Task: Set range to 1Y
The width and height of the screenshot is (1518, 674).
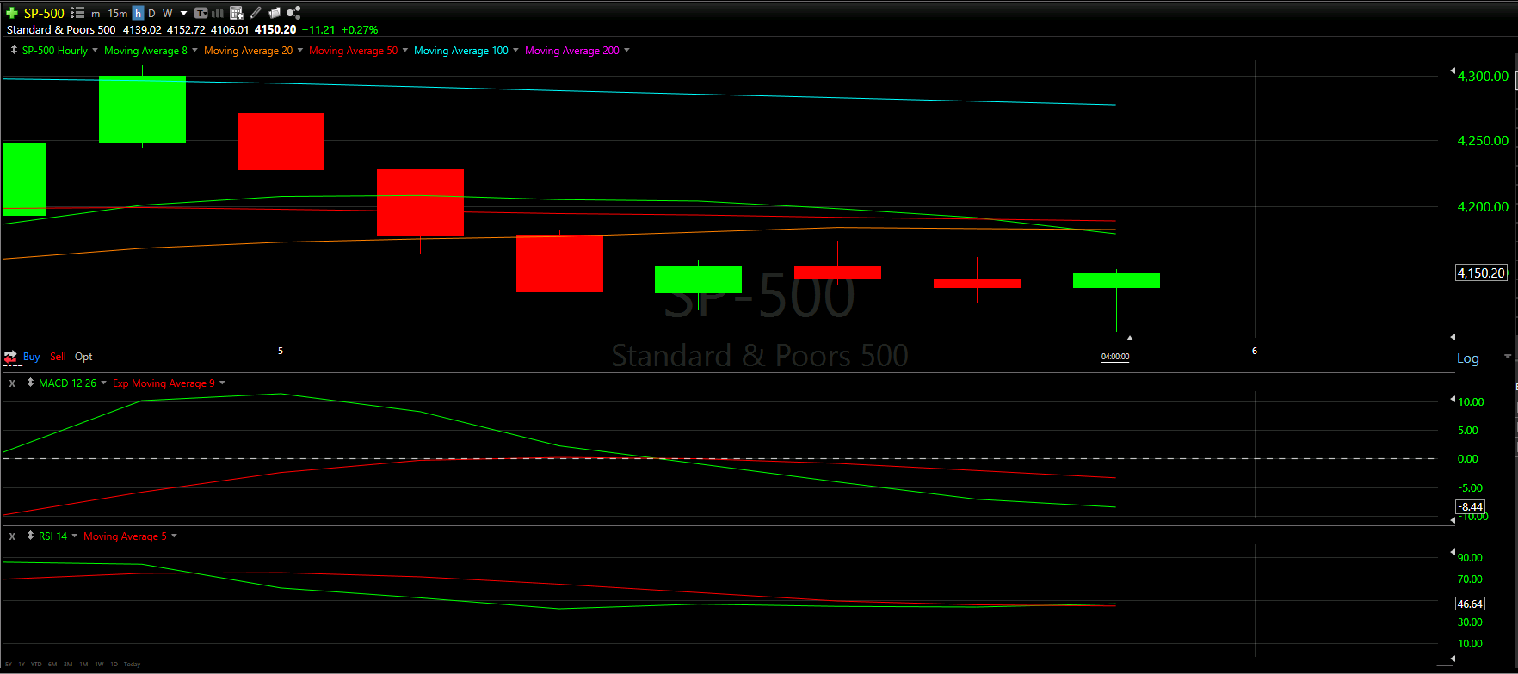Action: [22, 664]
